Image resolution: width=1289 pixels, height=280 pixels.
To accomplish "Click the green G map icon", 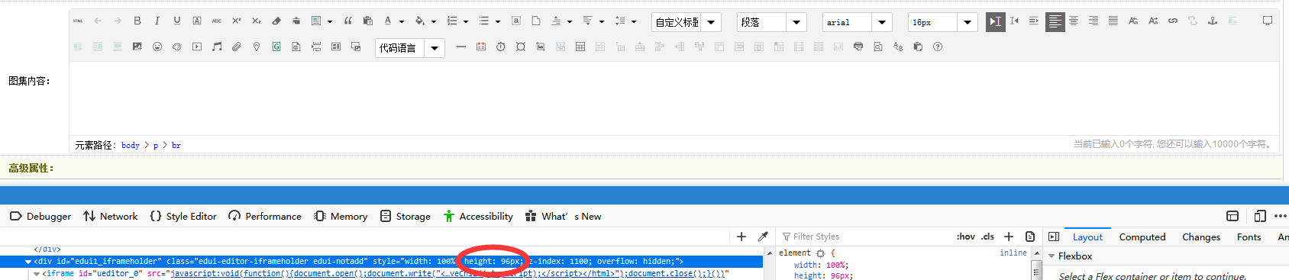I will click(276, 47).
